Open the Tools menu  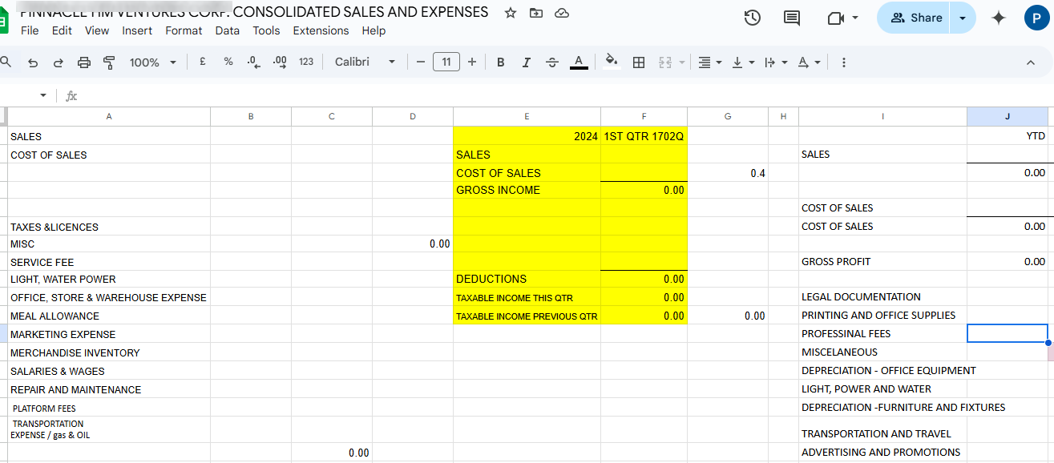click(x=266, y=30)
